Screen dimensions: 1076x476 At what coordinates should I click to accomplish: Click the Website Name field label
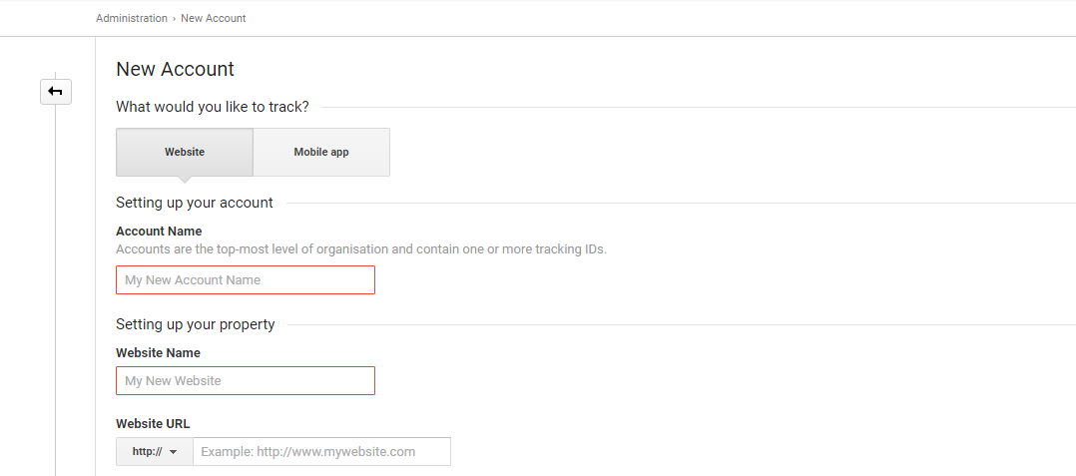tap(158, 353)
